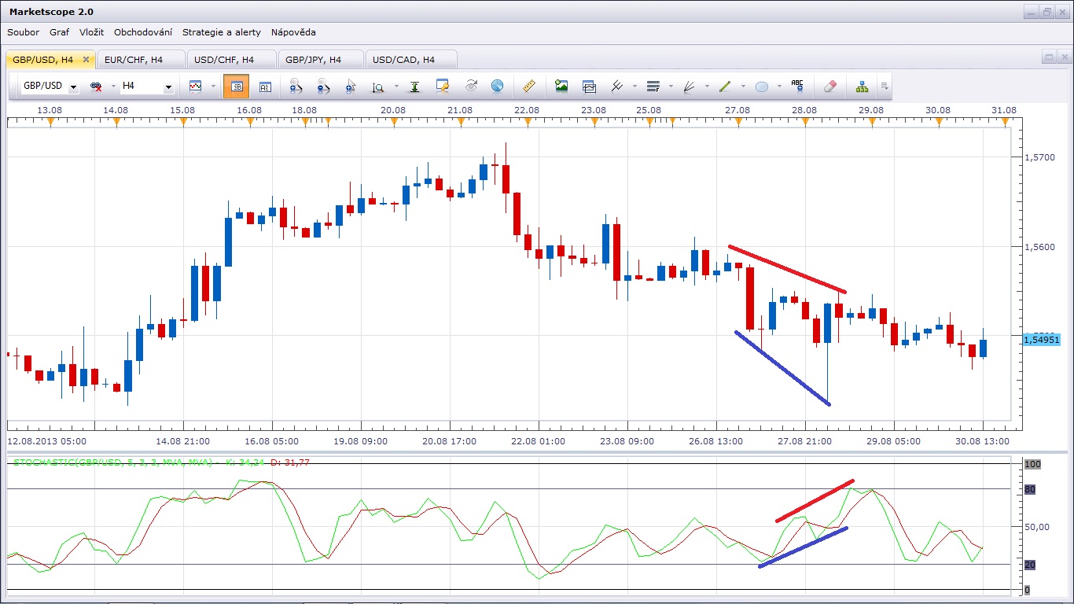This screenshot has width=1074, height=604.
Task: Open the pitchfork tool dropdown arrow
Action: 634,87
